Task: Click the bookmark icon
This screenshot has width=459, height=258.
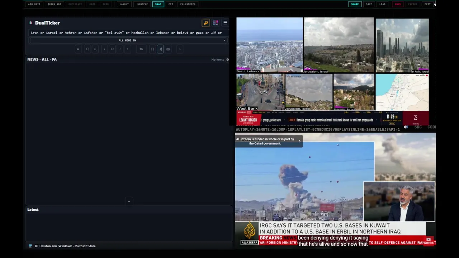Action: tap(152, 49)
